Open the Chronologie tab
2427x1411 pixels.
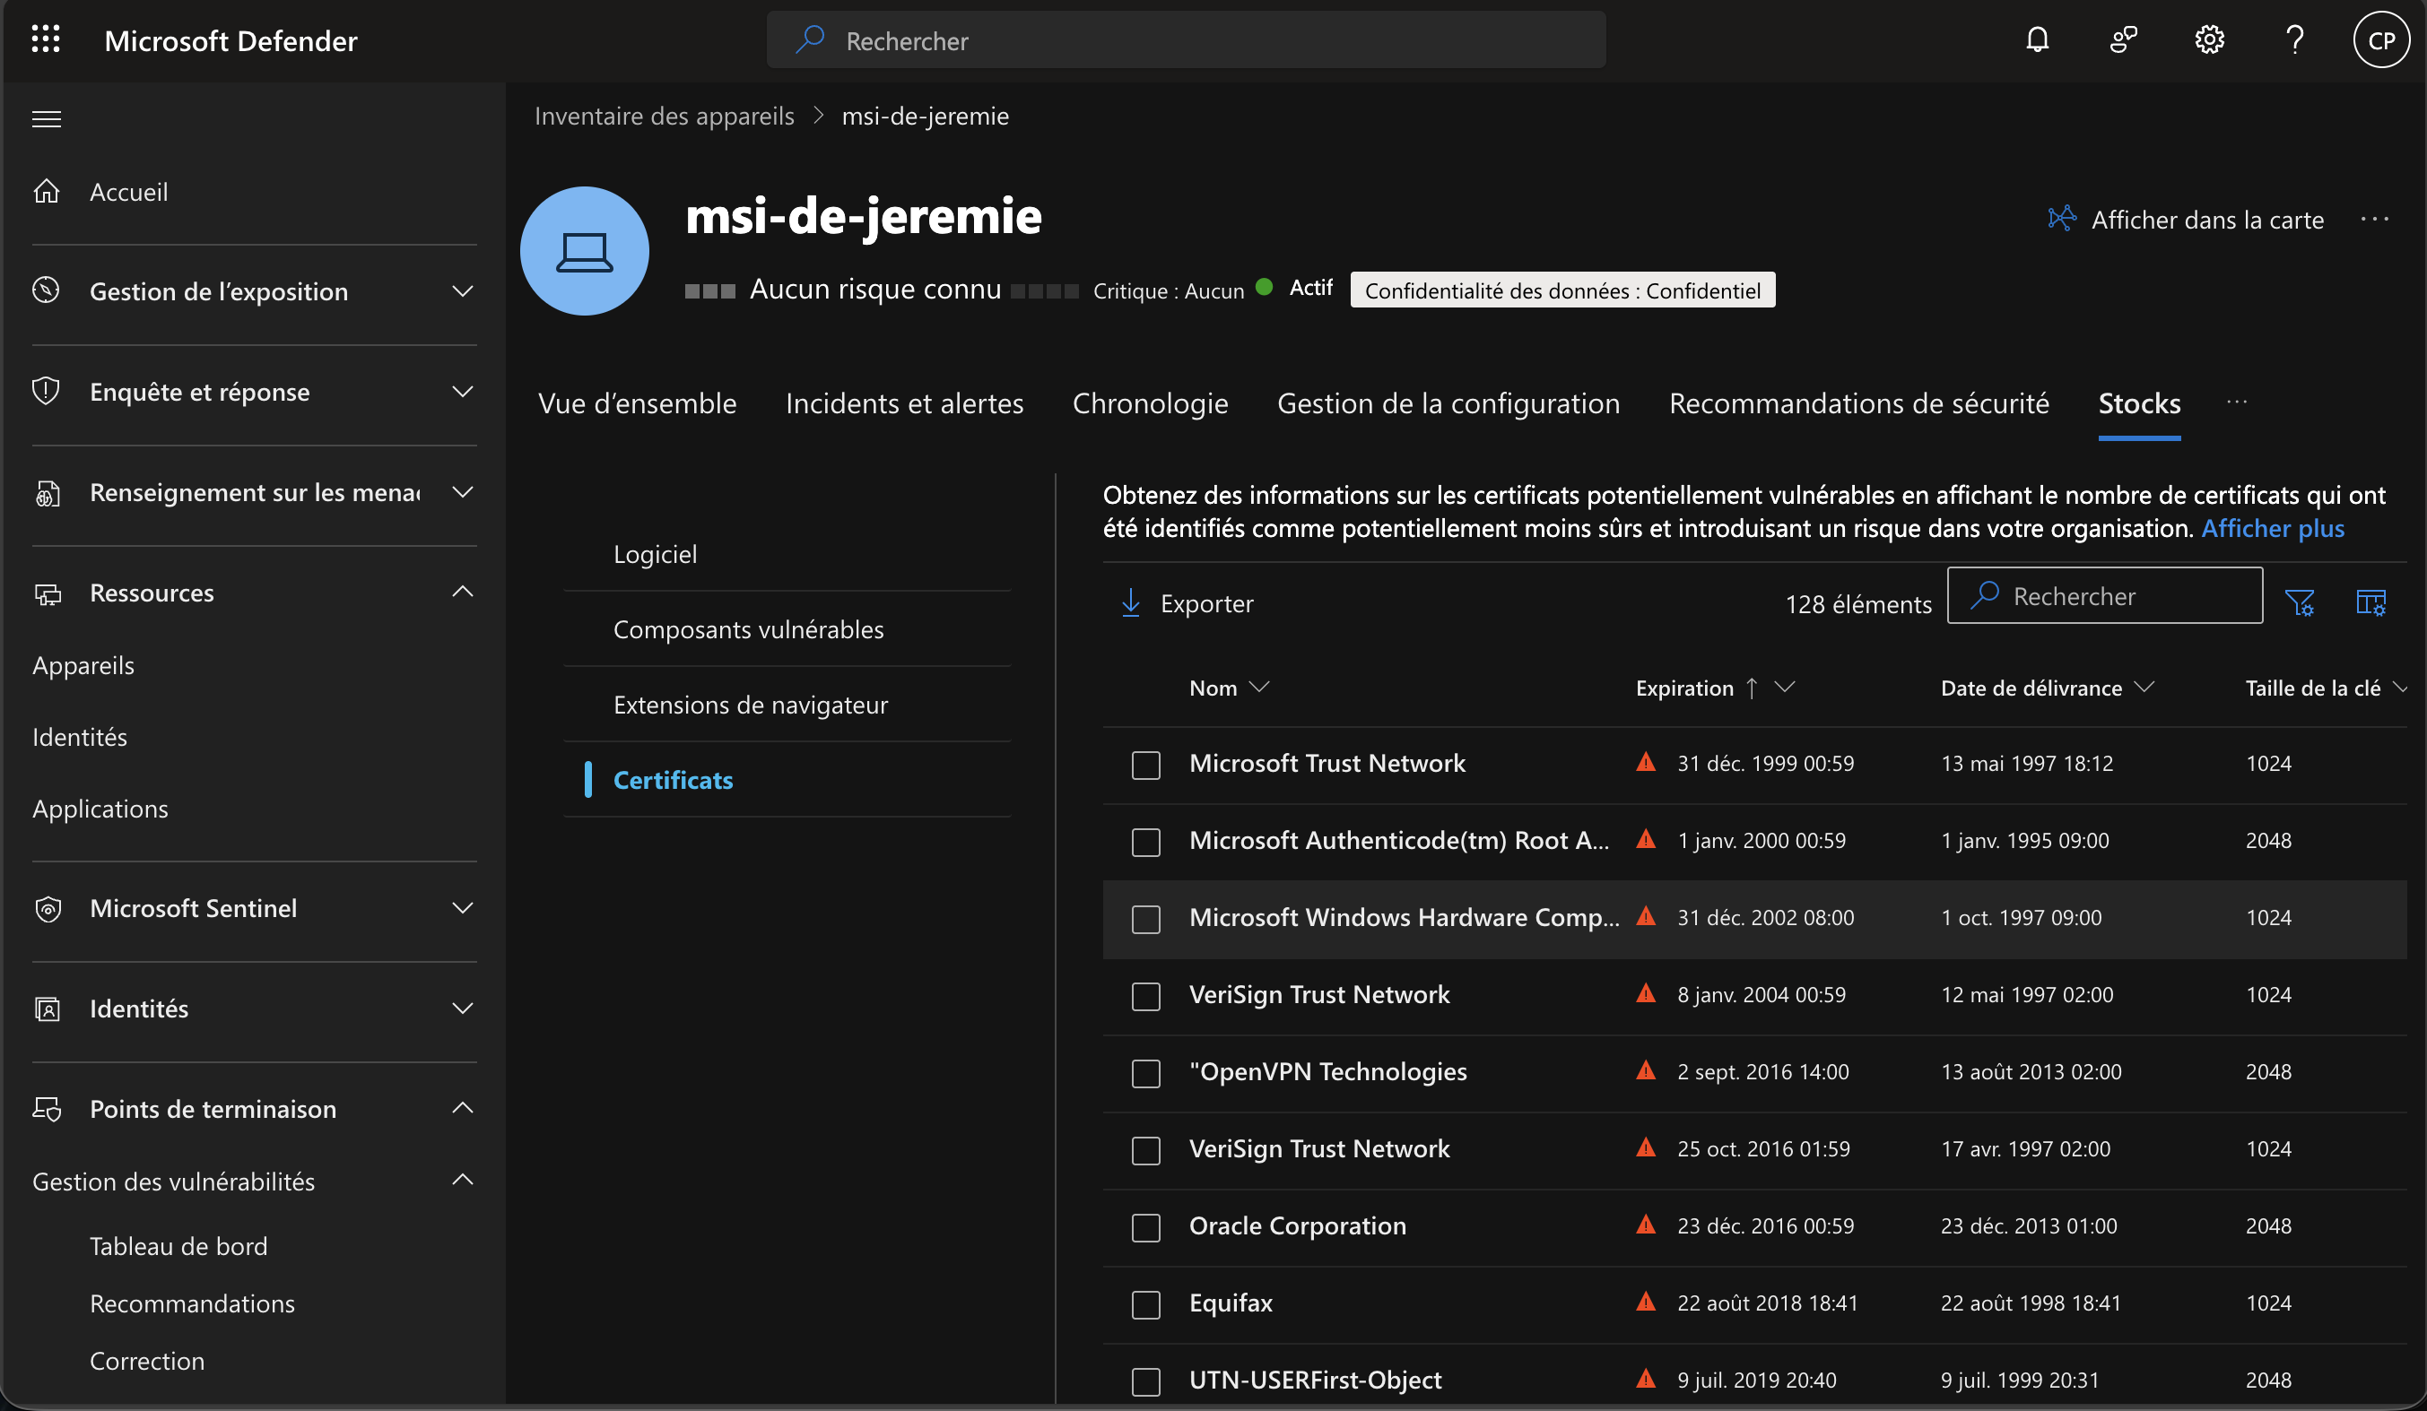(x=1150, y=403)
